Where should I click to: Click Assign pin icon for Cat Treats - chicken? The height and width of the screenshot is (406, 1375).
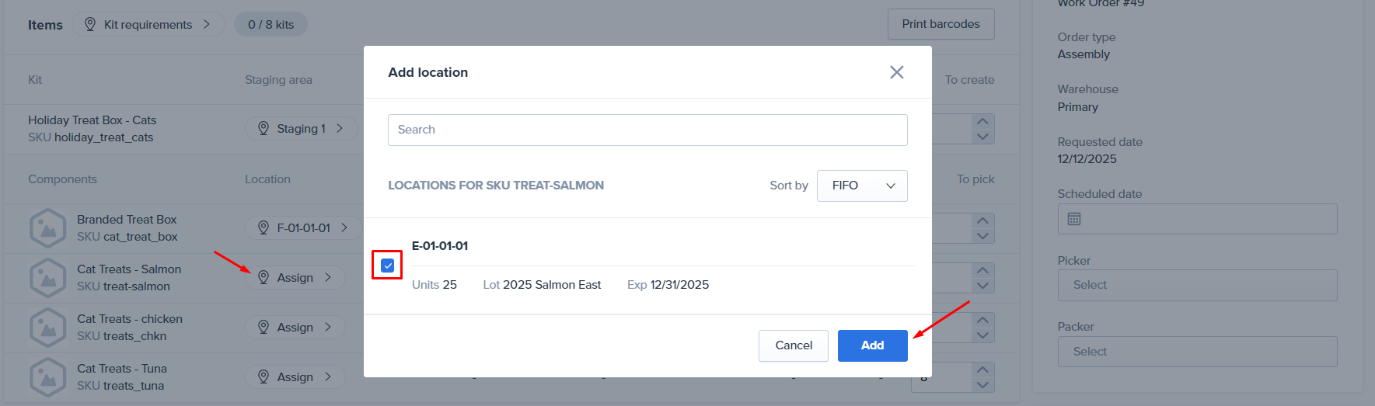pyautogui.click(x=263, y=327)
